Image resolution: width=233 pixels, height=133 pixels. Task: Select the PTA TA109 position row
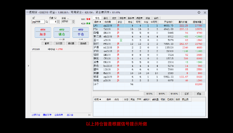[x=131, y=29]
